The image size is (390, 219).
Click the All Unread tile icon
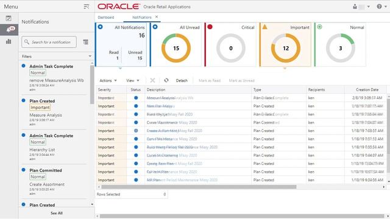[155, 27]
